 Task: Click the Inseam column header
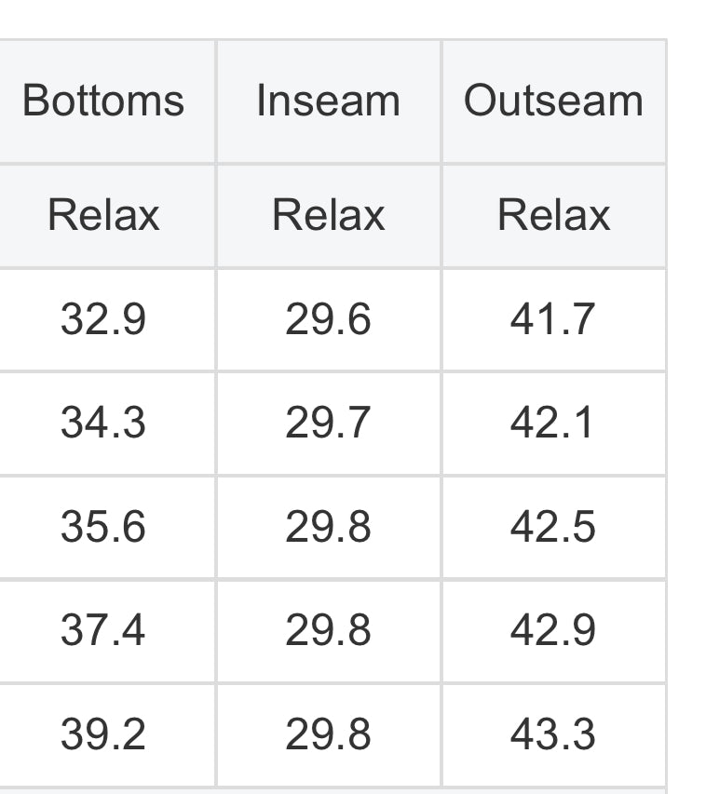pyautogui.click(x=328, y=101)
